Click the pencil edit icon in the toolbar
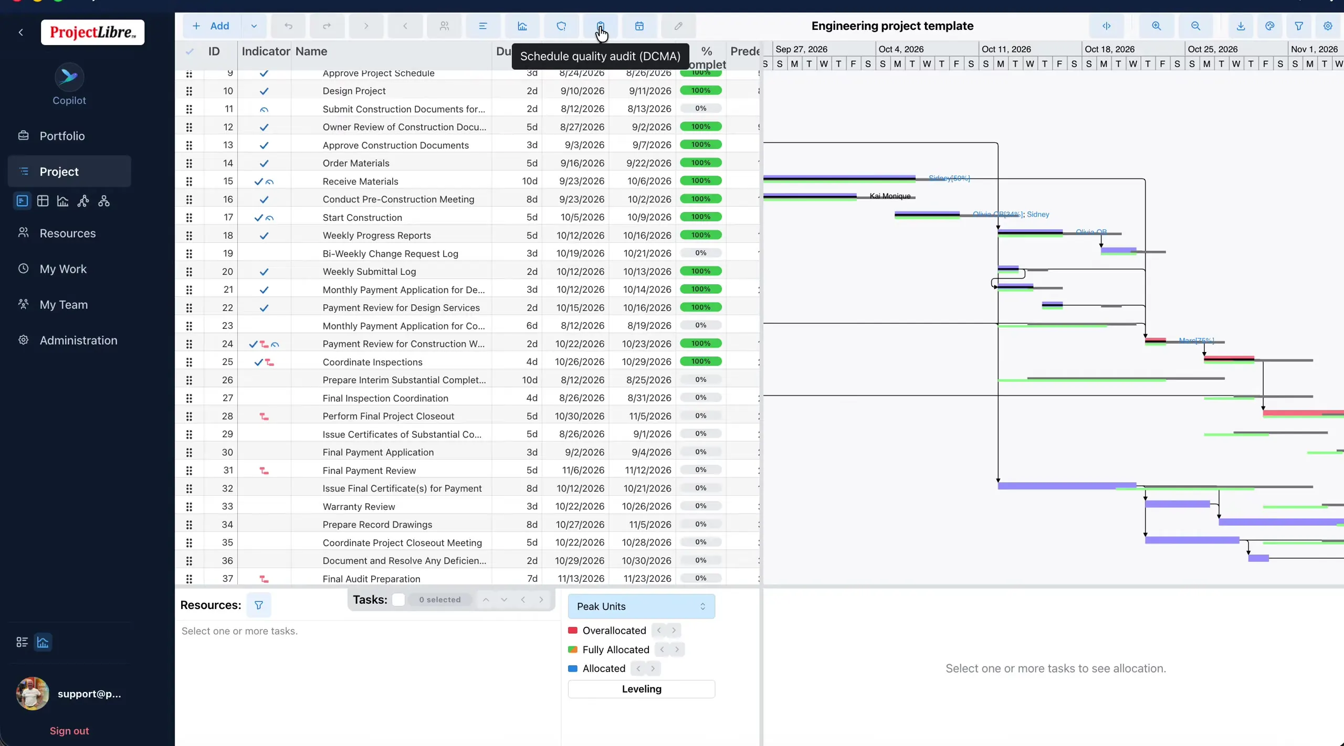The image size is (1344, 746). click(678, 26)
